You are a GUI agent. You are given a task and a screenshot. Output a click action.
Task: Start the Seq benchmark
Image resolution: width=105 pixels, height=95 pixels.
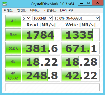[13, 35]
